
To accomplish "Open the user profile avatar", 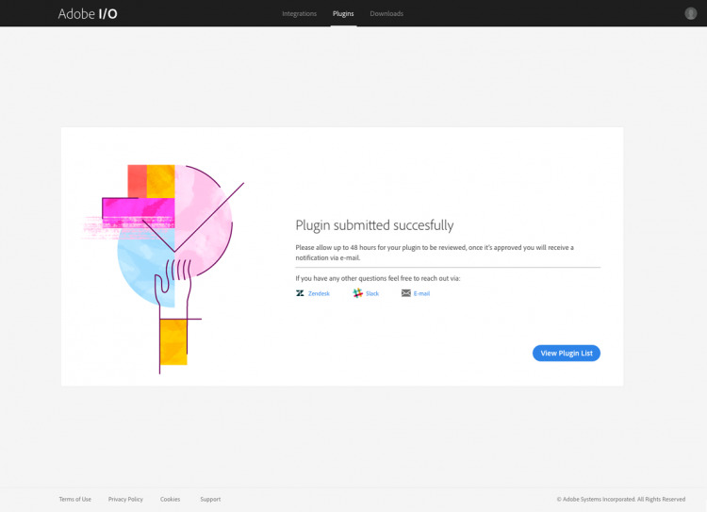I will tap(690, 13).
